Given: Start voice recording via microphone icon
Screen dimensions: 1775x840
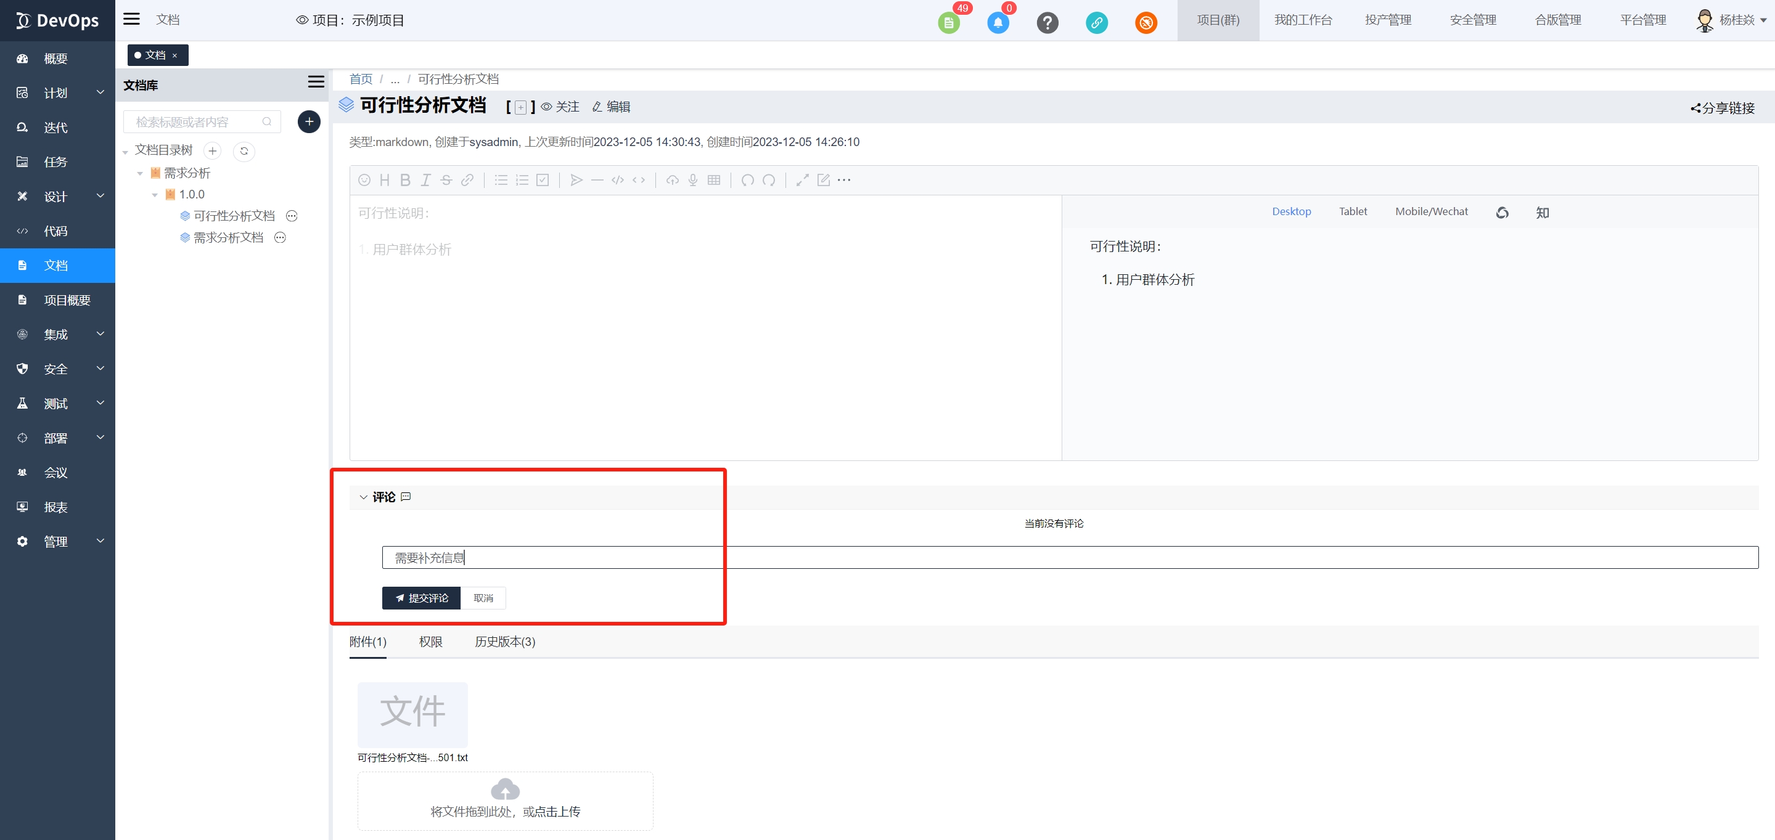Looking at the screenshot, I should pyautogui.click(x=693, y=181).
